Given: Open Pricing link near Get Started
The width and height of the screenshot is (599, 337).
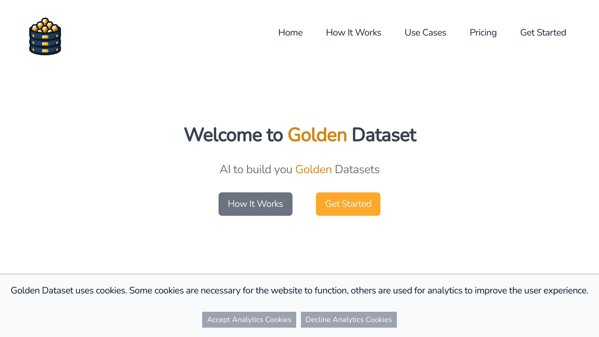Looking at the screenshot, I should click(483, 32).
